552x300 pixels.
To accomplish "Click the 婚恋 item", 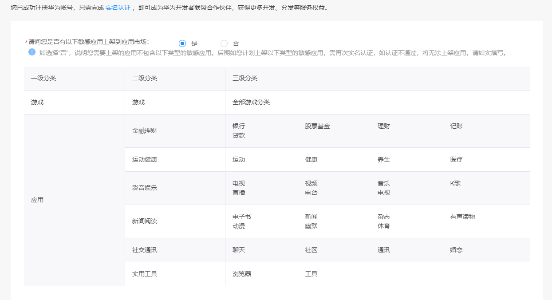I will [456, 250].
